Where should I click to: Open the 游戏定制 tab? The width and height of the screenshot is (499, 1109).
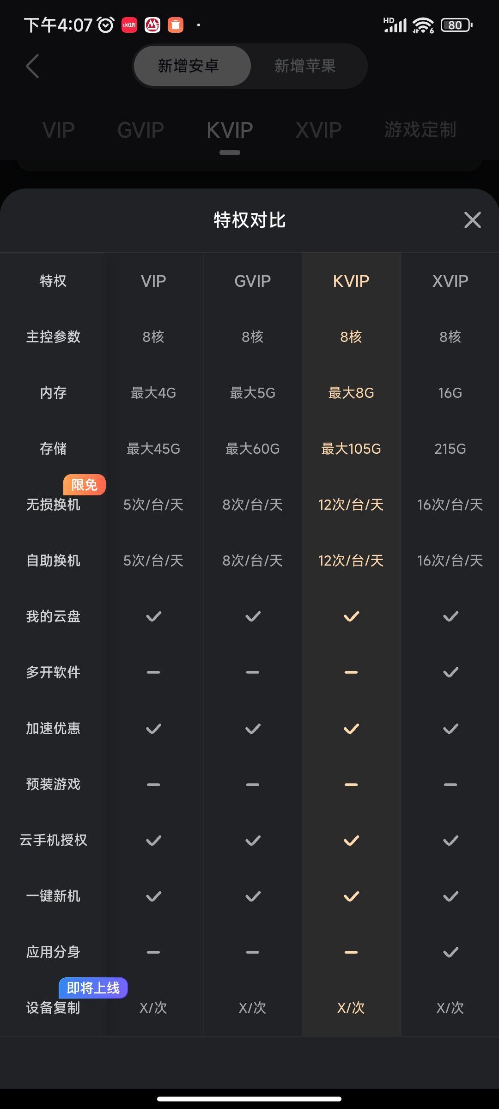[420, 129]
